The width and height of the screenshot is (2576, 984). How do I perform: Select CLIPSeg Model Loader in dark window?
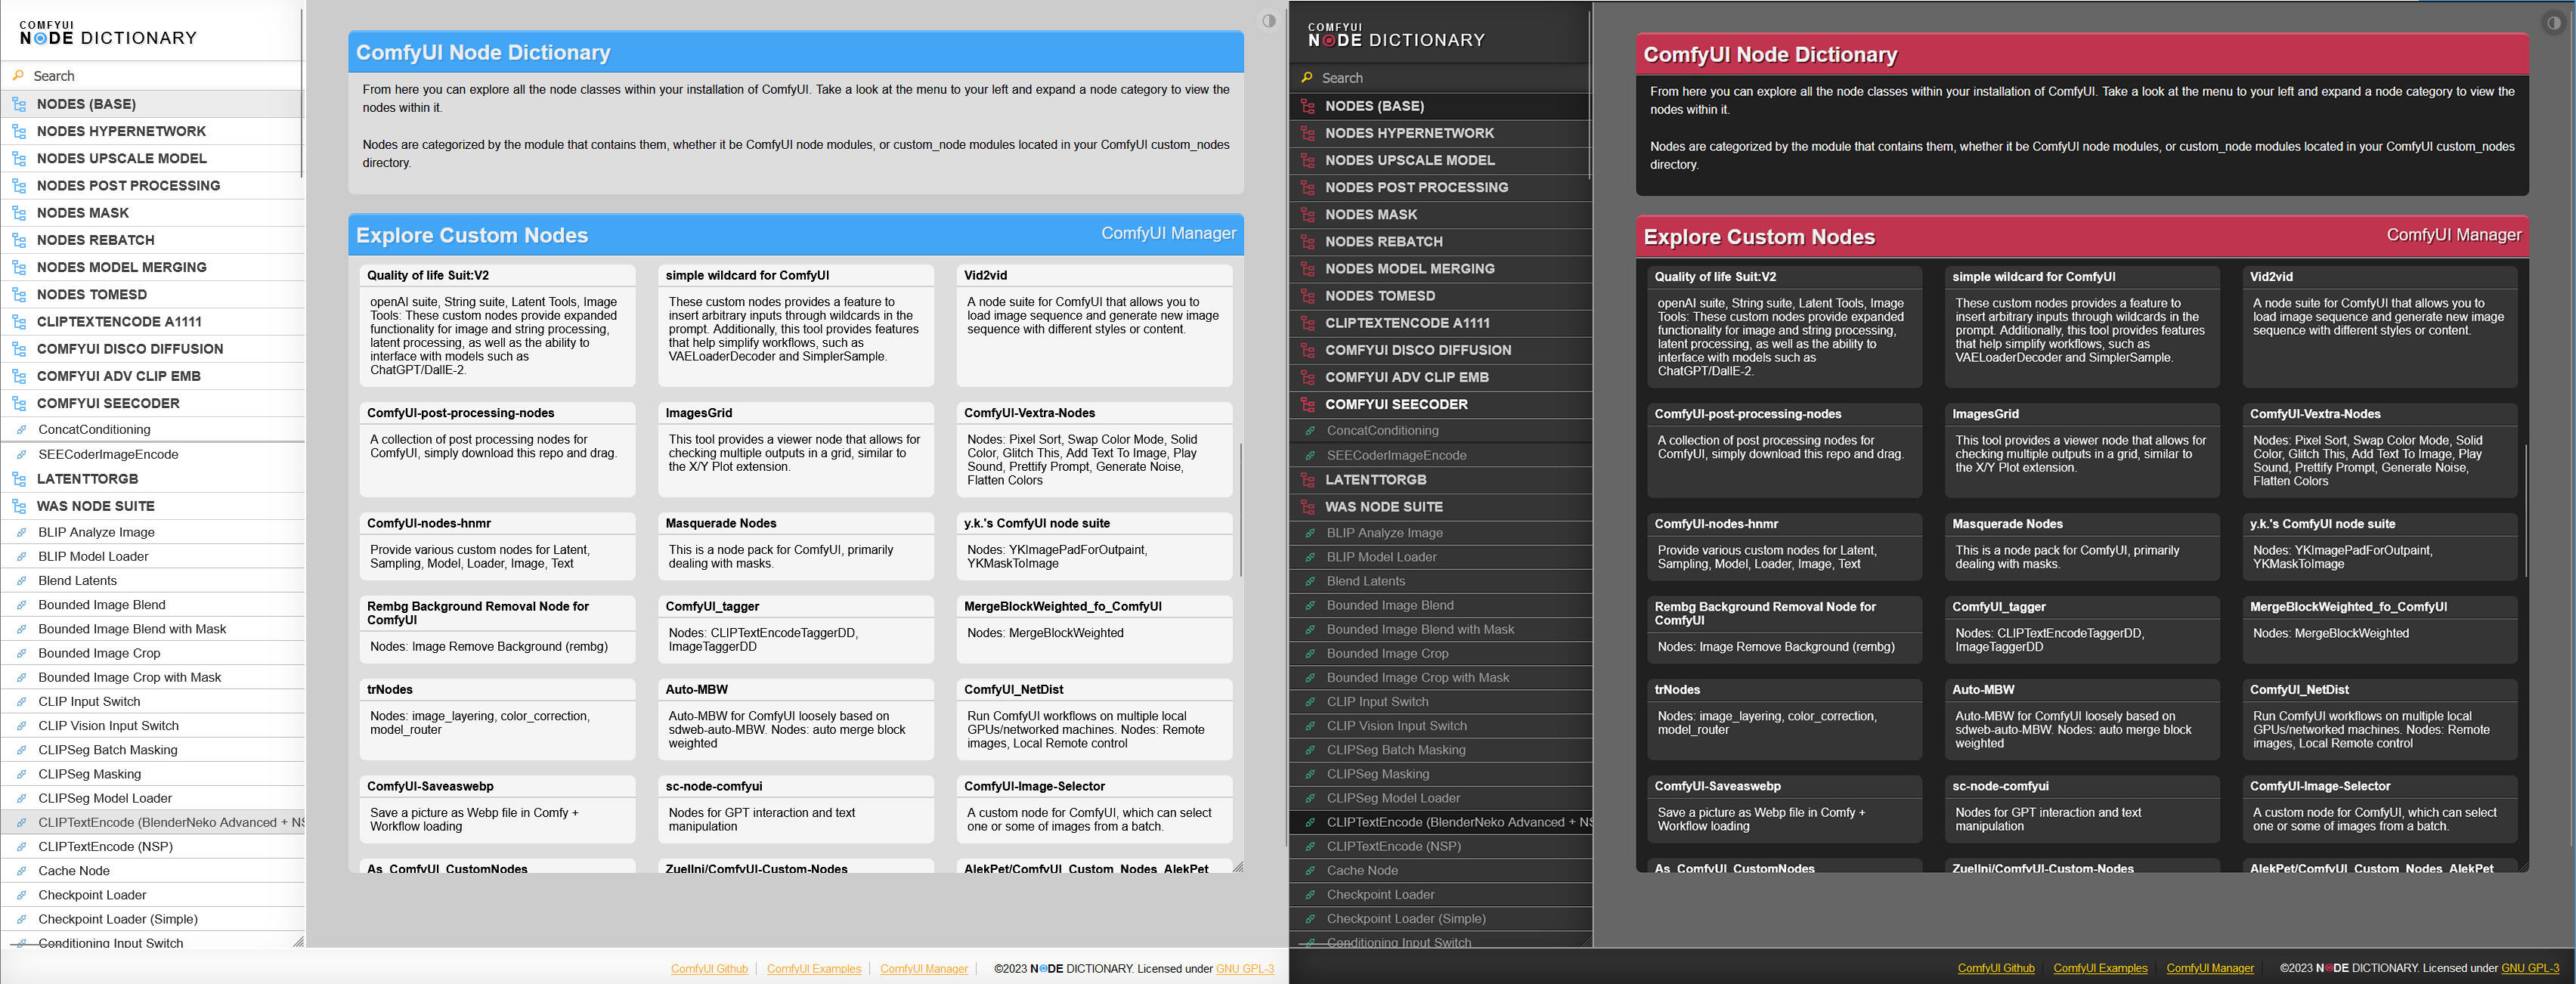click(x=1440, y=798)
